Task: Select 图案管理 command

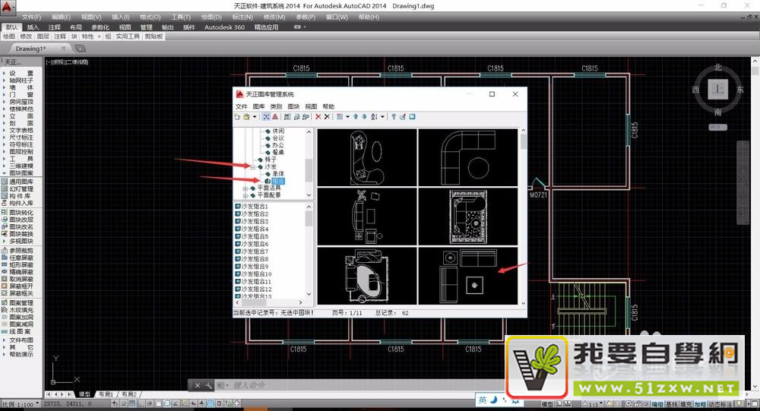Action: [x=17, y=303]
